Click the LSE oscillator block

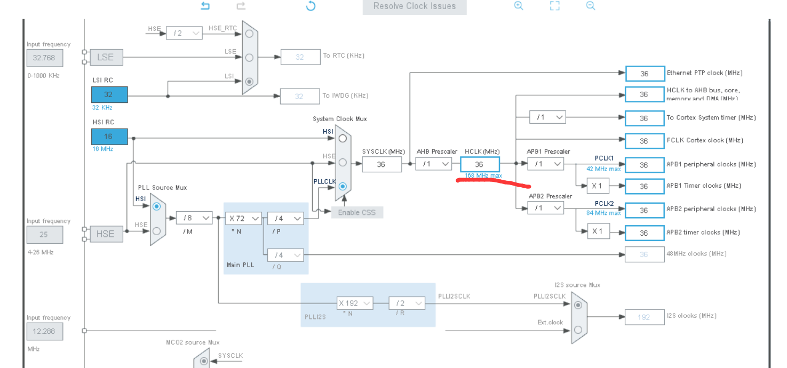tap(106, 57)
